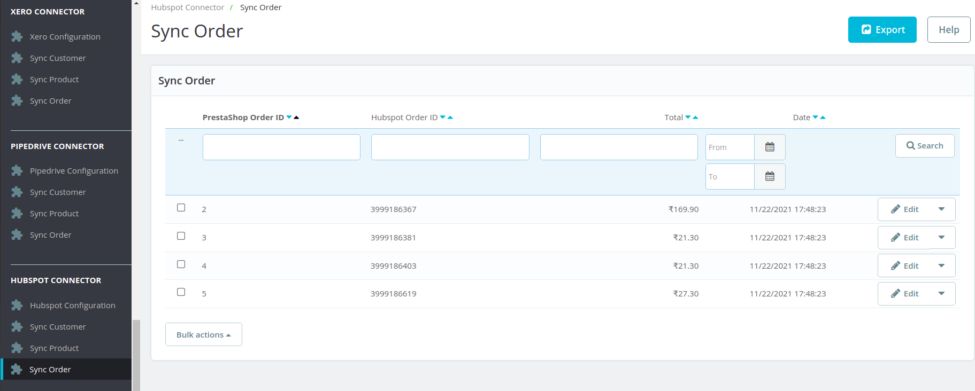975x391 pixels.
Task: Click puzzle icon beside Hubspot Sync Product
Action: [17, 348]
